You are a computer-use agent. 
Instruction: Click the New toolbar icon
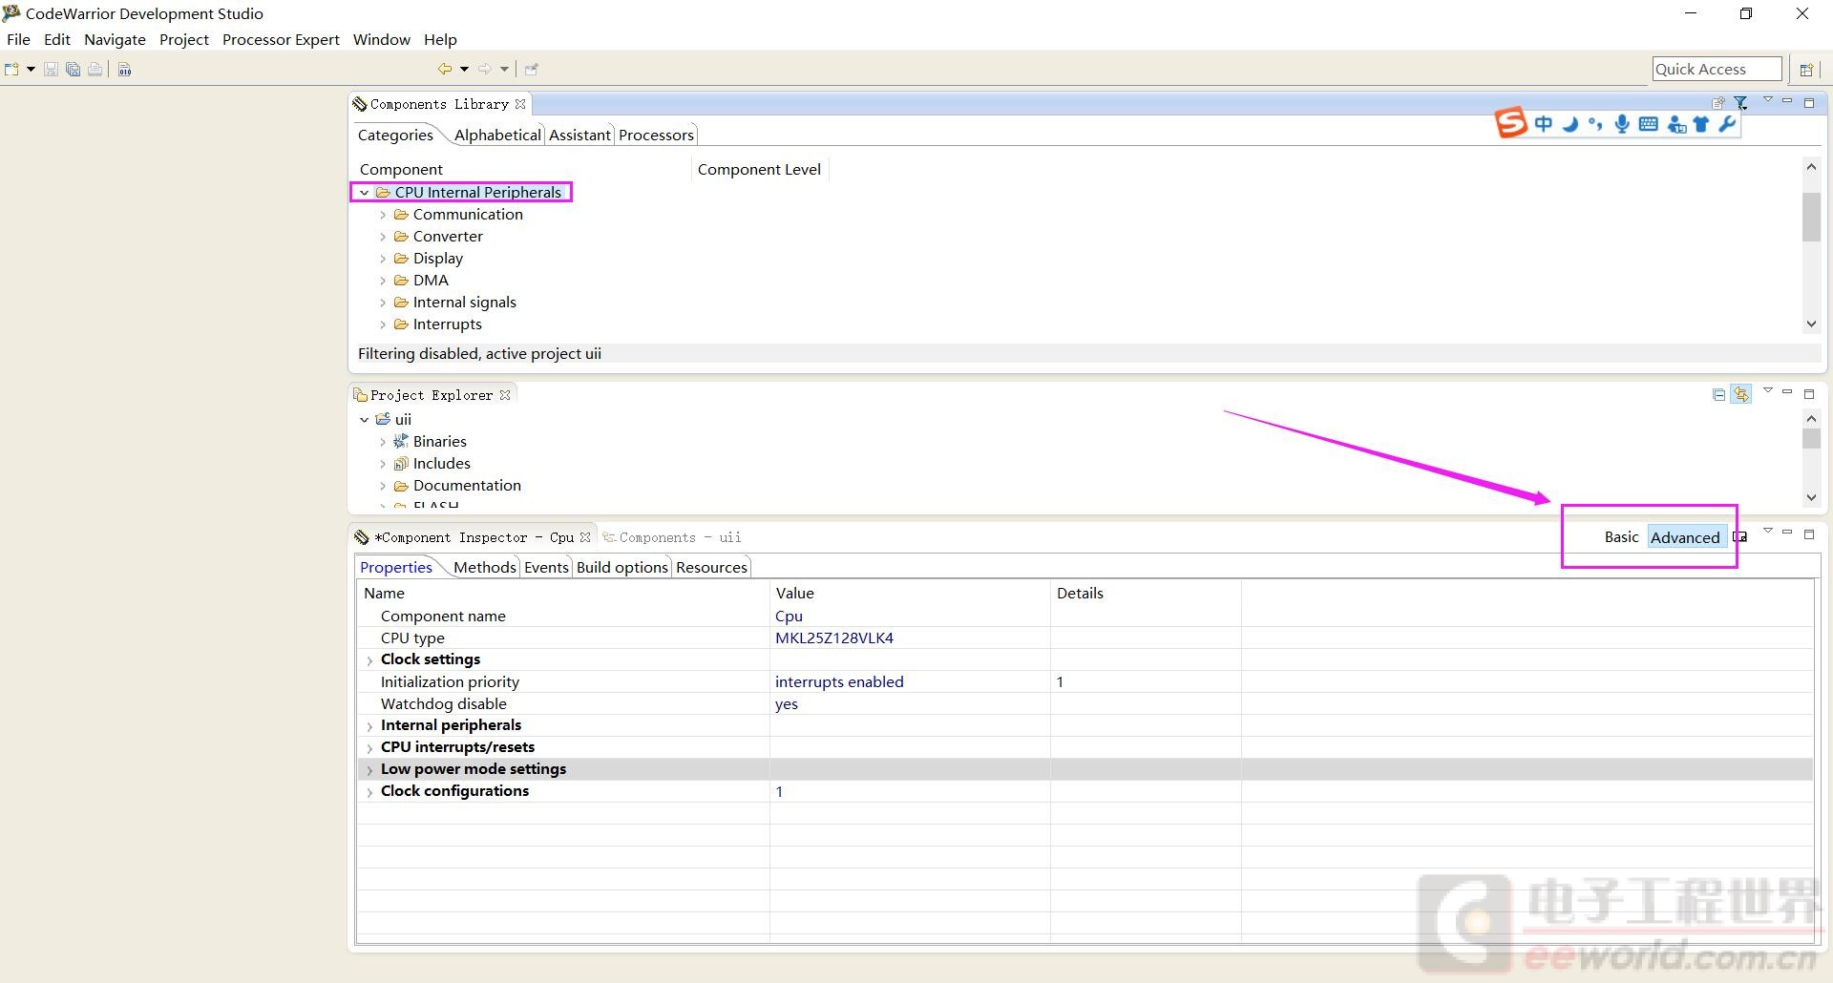coord(12,69)
